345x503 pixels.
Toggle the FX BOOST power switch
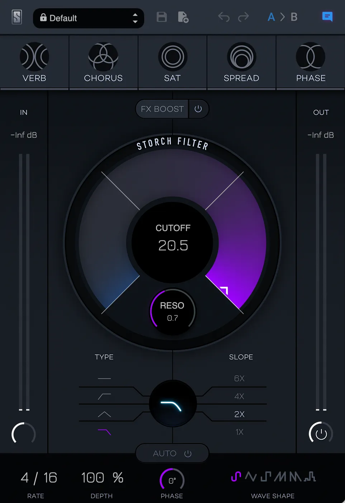(199, 109)
